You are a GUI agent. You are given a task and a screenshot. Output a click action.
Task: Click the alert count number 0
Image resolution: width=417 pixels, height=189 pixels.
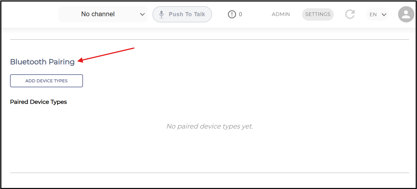pyautogui.click(x=240, y=14)
